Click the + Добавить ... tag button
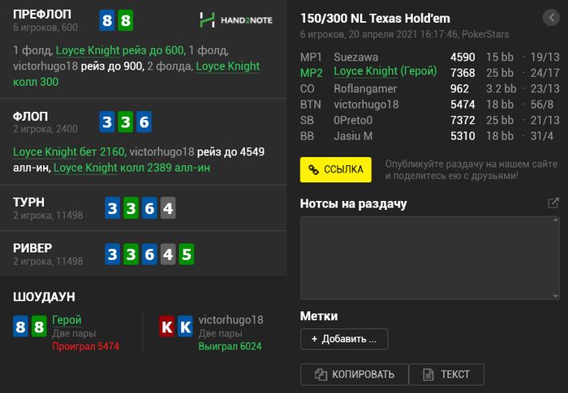Viewport: 568px width, 393px height. click(x=344, y=339)
